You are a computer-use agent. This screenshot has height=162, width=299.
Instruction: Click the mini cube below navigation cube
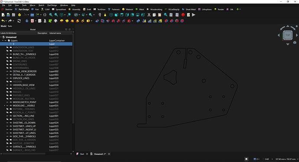295,42
